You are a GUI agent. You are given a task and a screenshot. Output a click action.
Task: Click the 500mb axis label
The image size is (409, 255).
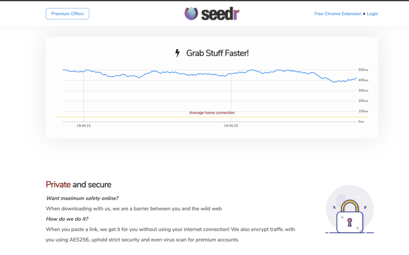click(363, 70)
